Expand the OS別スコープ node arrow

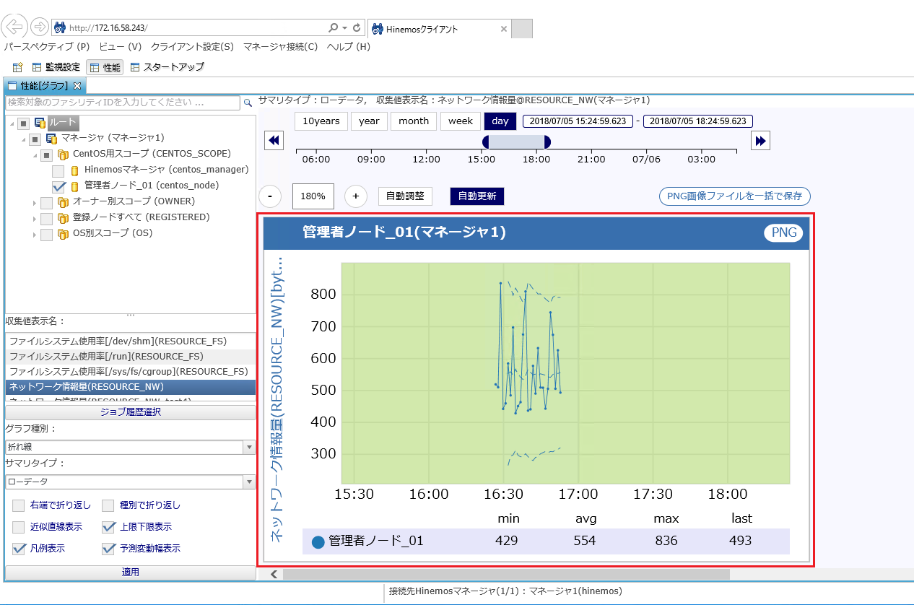[x=35, y=234]
